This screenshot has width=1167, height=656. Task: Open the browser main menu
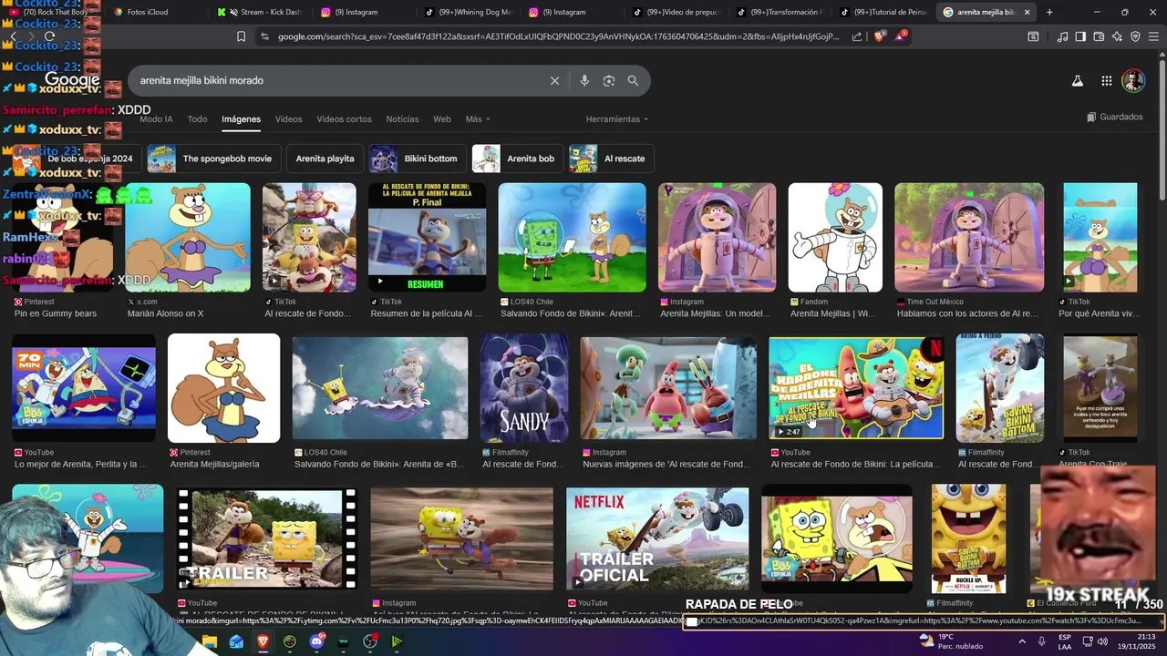(1153, 36)
